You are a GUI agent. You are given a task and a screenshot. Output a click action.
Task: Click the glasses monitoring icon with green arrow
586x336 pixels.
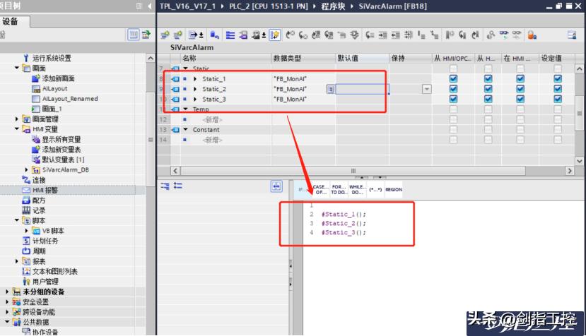pyautogui.click(x=504, y=35)
